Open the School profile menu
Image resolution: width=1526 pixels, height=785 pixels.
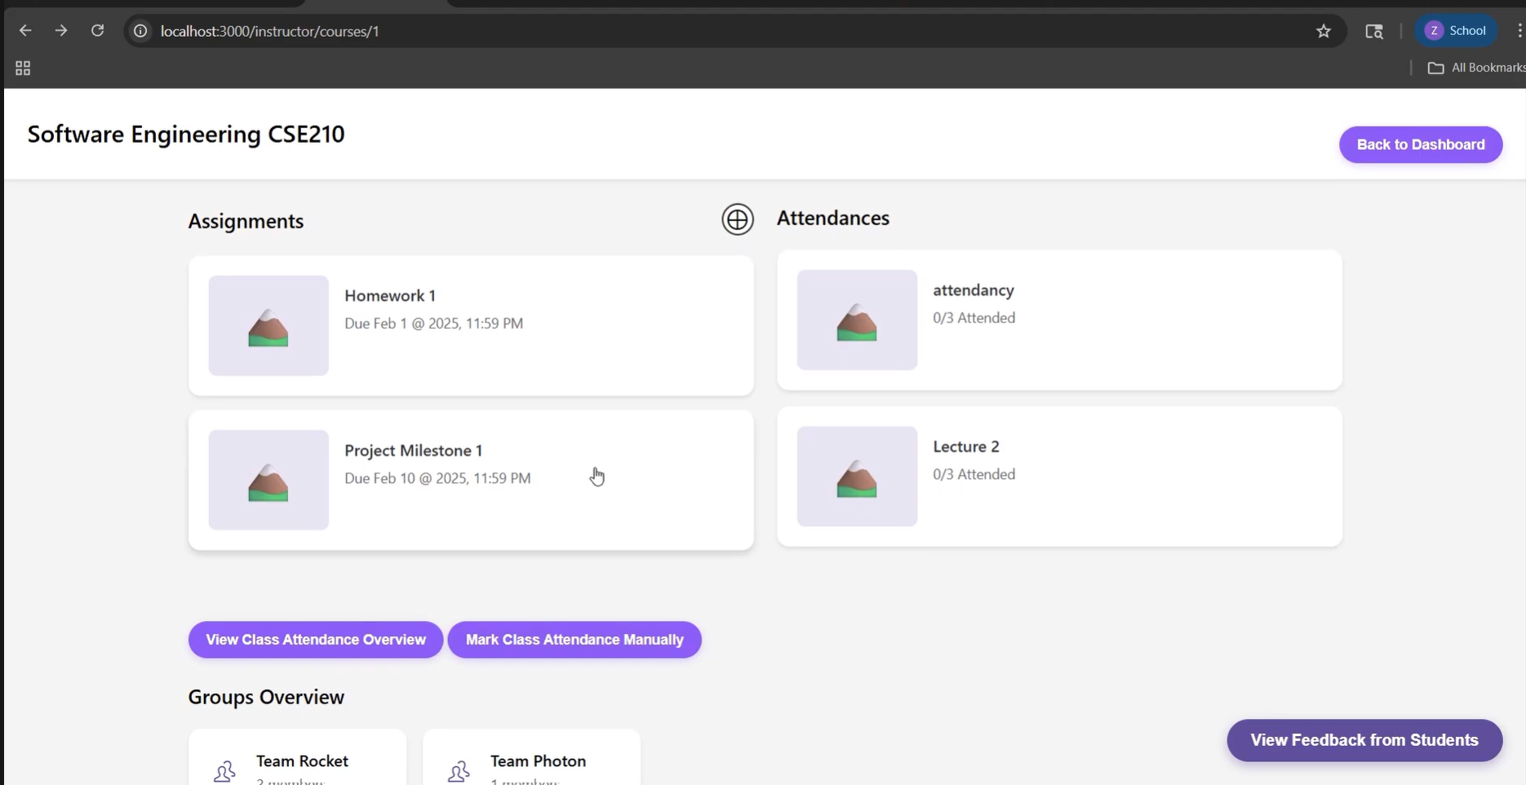1456,30
